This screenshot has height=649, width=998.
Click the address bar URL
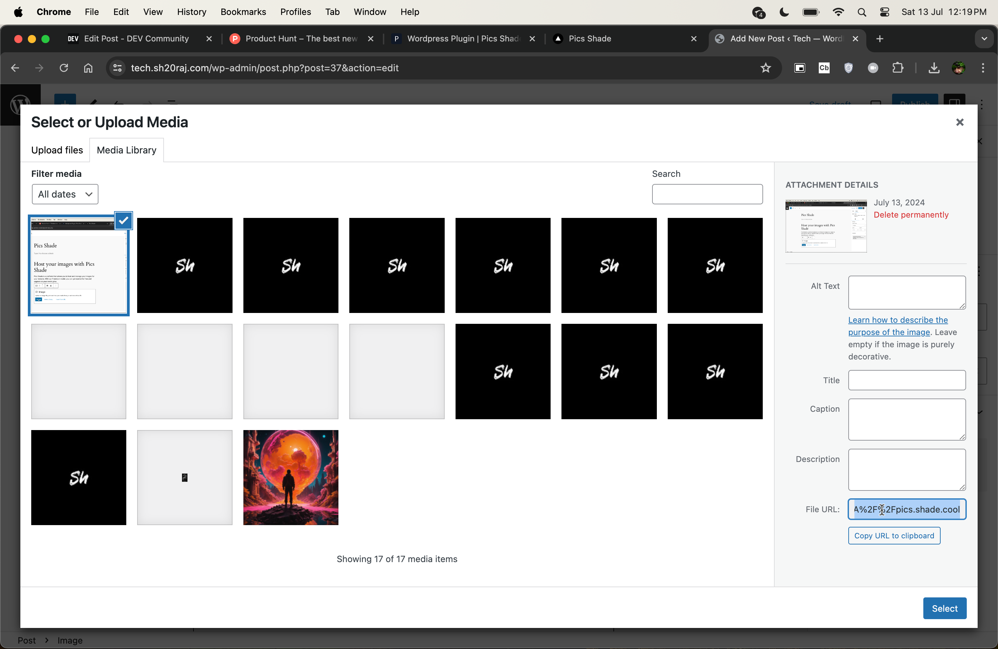264,68
